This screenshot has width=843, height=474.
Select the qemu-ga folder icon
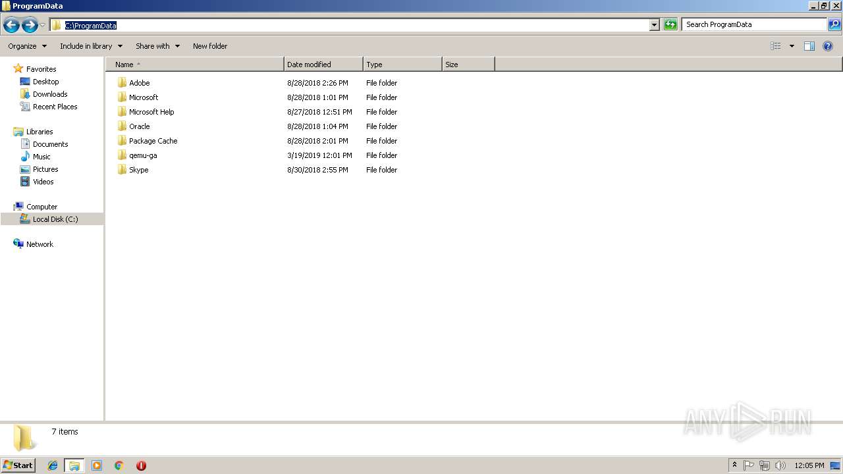(x=122, y=155)
